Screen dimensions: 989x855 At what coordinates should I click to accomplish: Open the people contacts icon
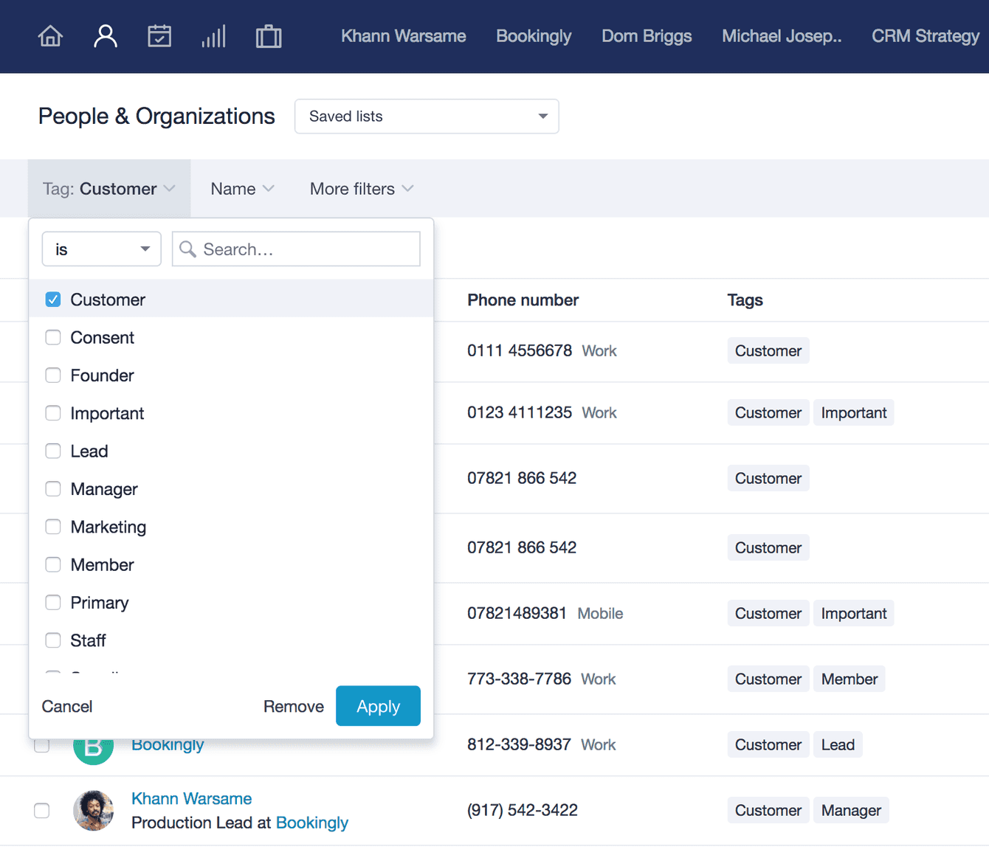coord(106,36)
